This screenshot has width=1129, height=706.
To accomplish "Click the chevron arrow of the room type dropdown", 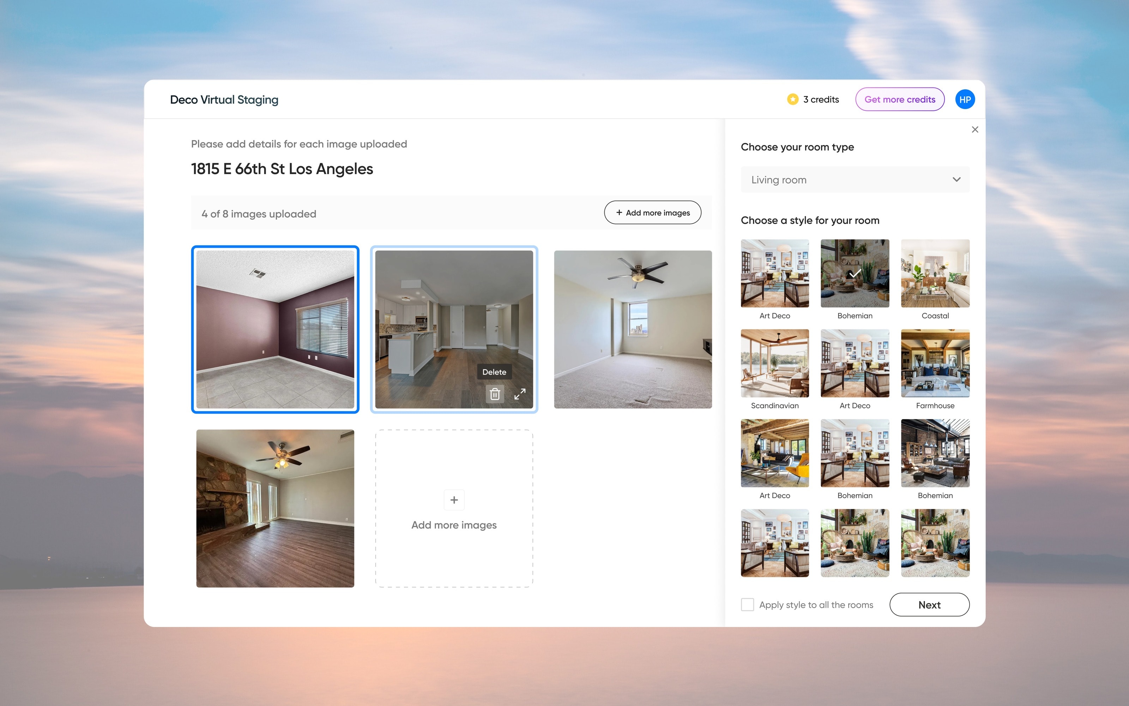I will [x=956, y=180].
